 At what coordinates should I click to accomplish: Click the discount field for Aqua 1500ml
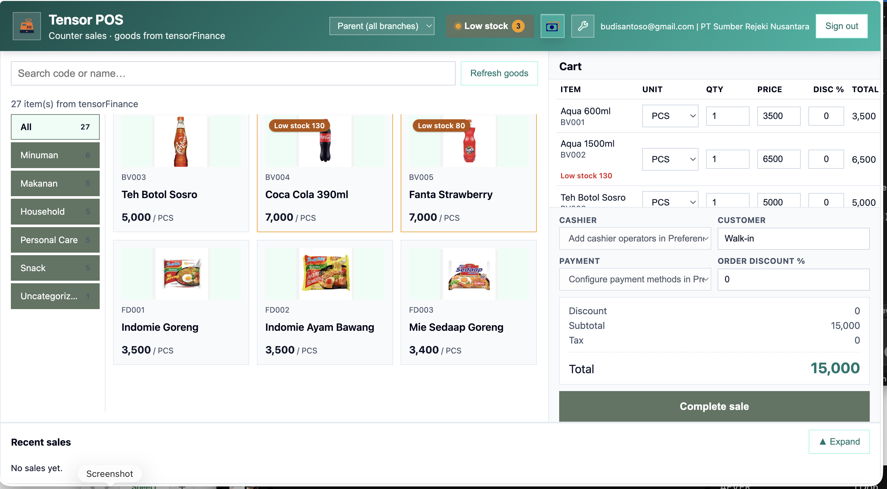tap(826, 159)
